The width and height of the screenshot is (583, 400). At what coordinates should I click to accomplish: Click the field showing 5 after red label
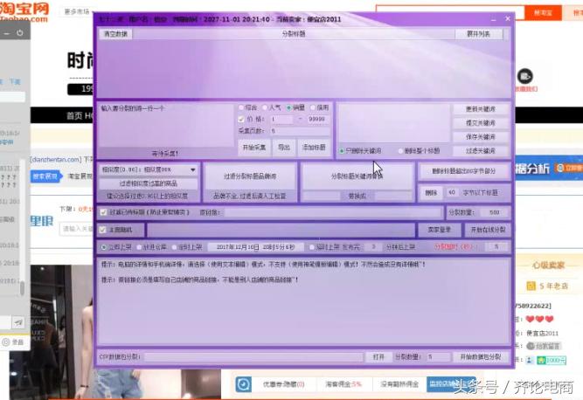click(496, 246)
